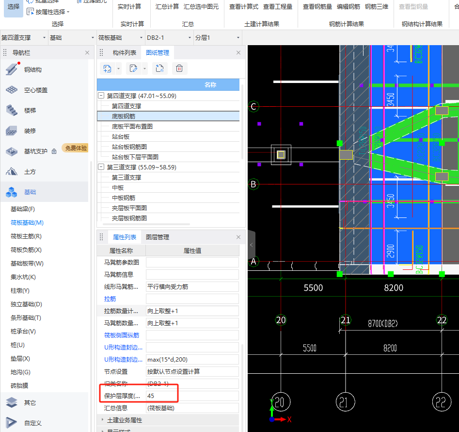Click the drawing locate/refresh icon
459x432 pixels.
pyautogui.click(x=159, y=68)
